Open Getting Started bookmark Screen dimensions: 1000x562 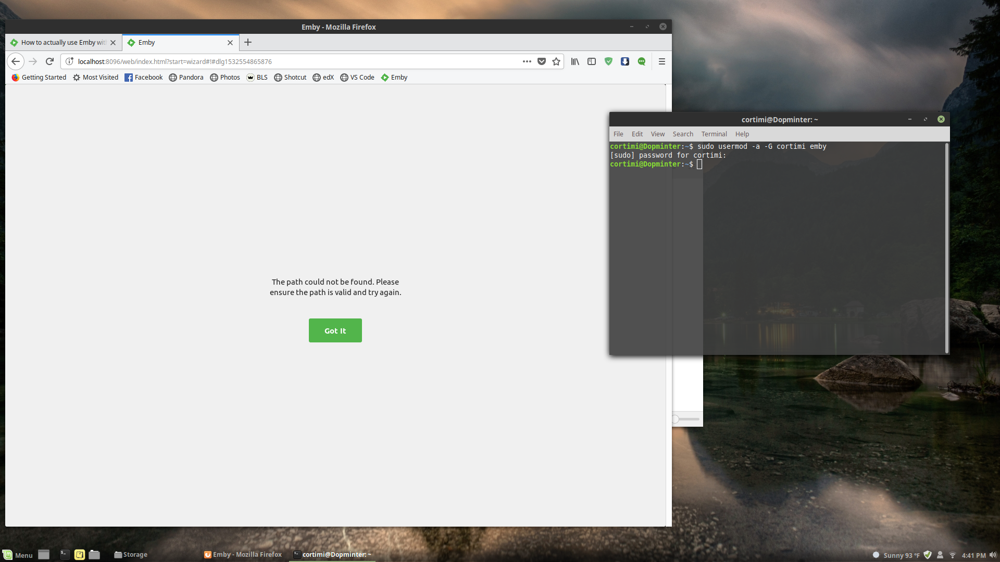[39, 78]
